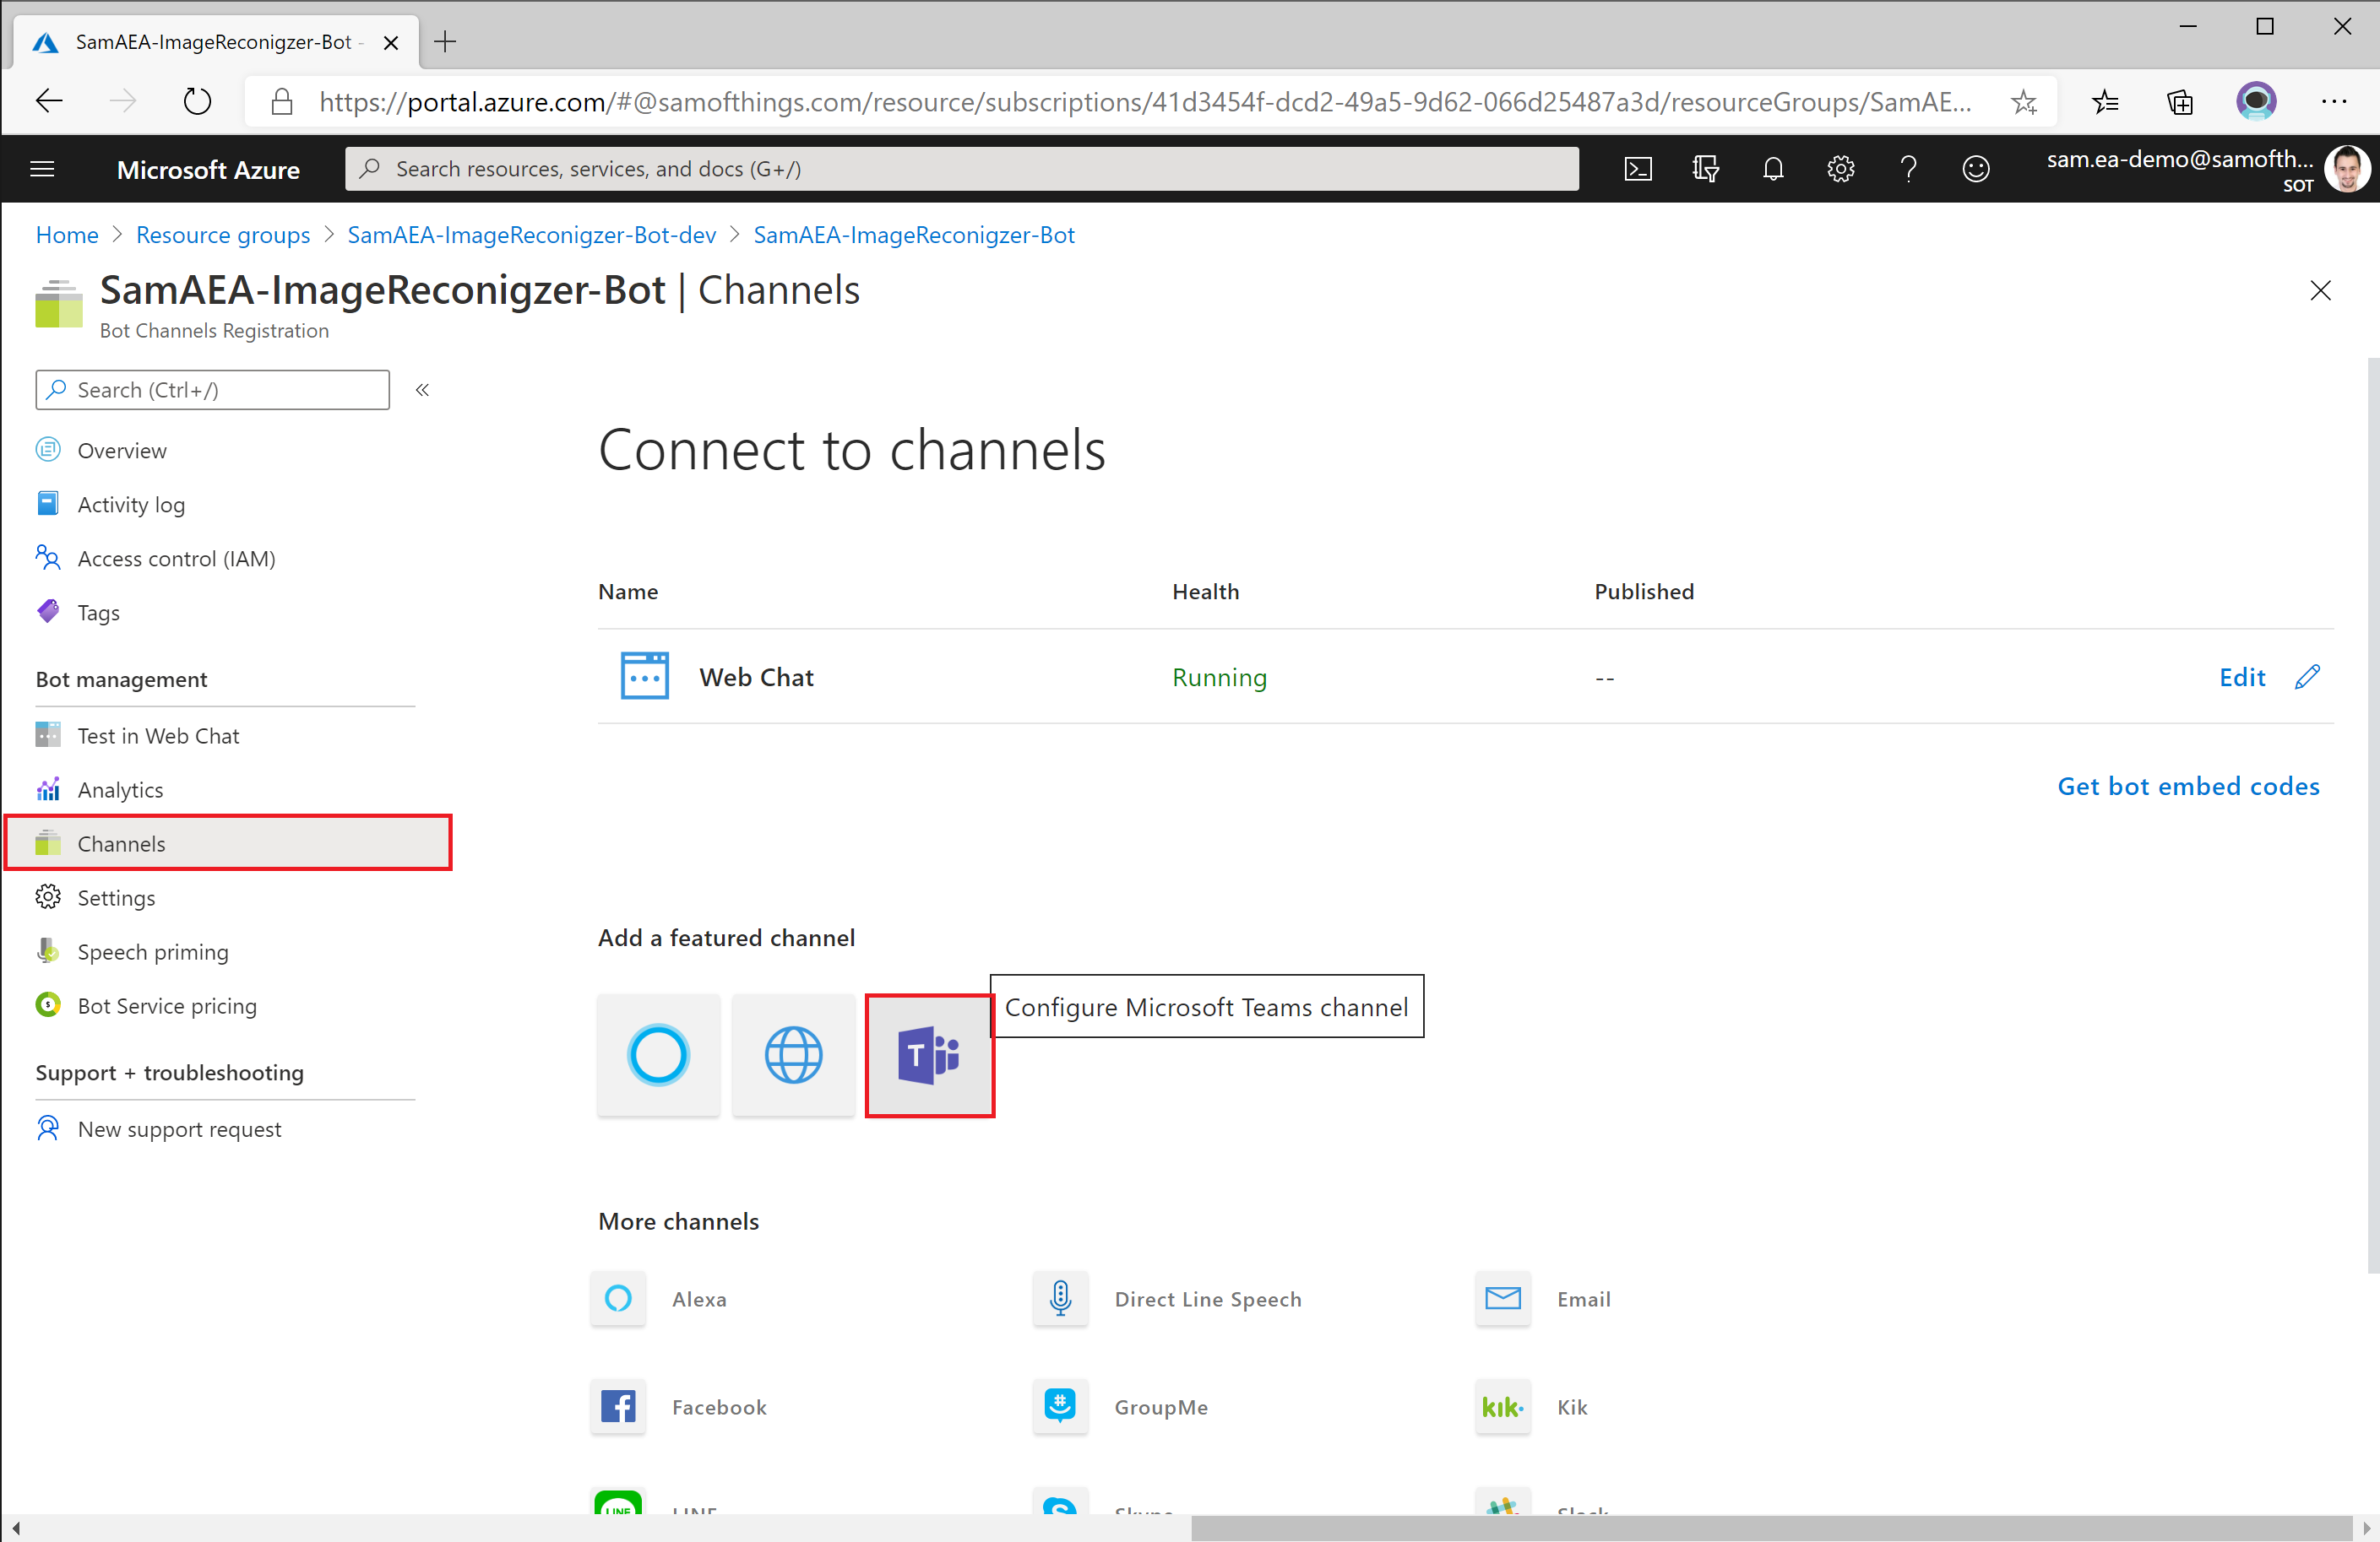This screenshot has width=2380, height=1542.
Task: Click SamAEA-ImageReconigzer-Bot breadcrumb link
Action: pyautogui.click(x=914, y=235)
